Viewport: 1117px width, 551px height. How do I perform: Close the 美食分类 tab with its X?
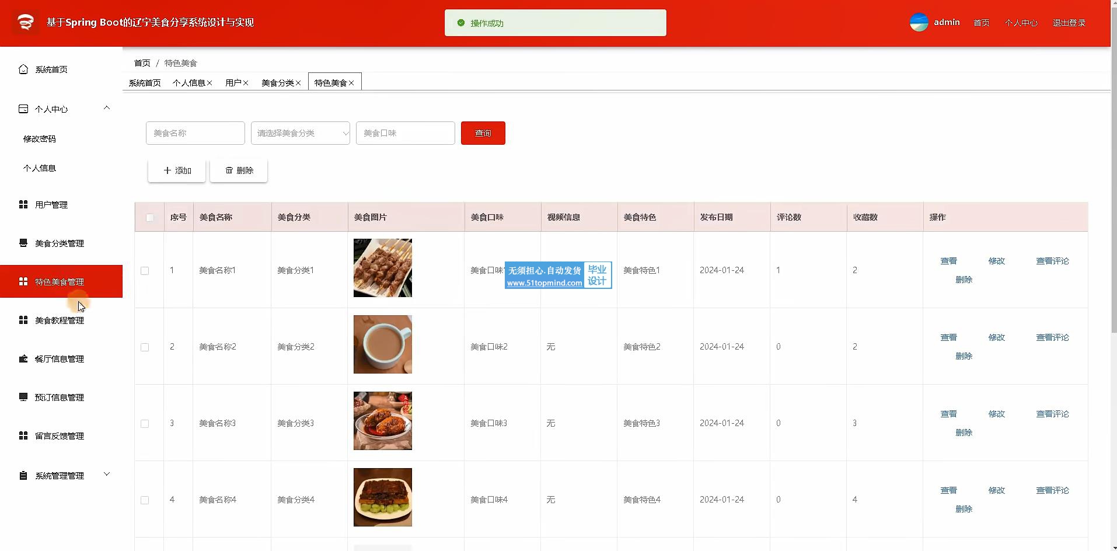click(298, 83)
